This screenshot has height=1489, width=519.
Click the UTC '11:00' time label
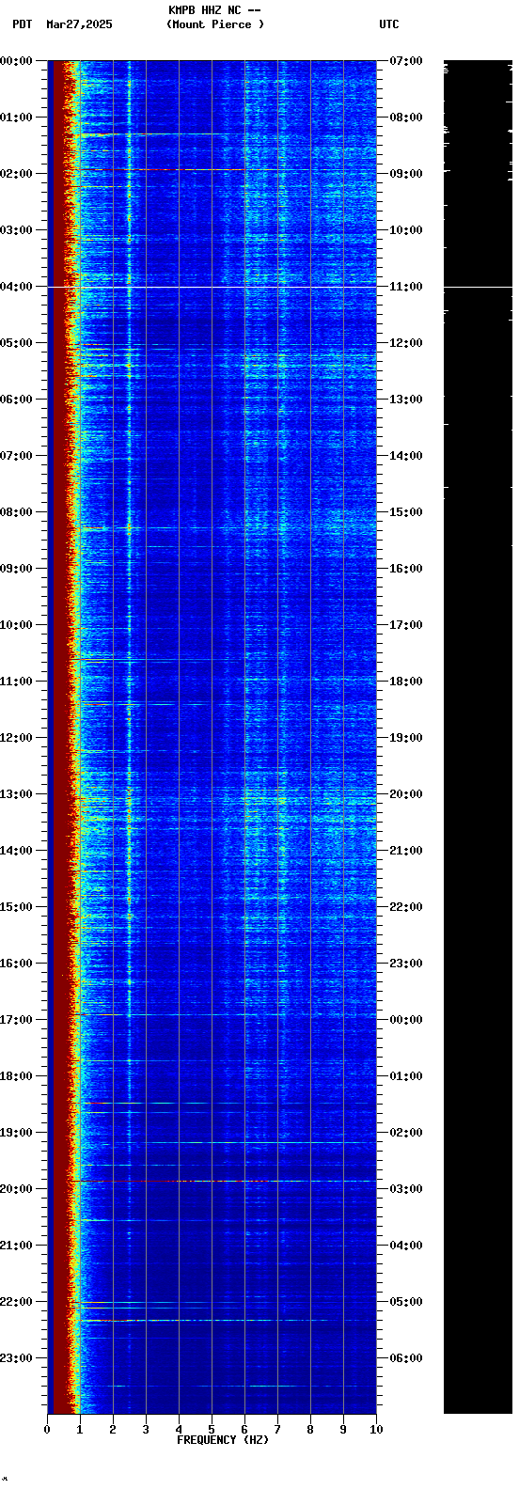[406, 287]
